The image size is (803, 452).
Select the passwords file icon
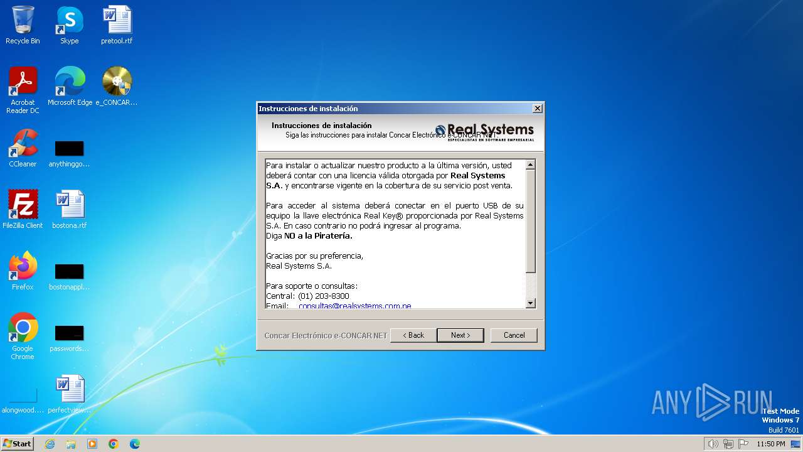click(69, 338)
